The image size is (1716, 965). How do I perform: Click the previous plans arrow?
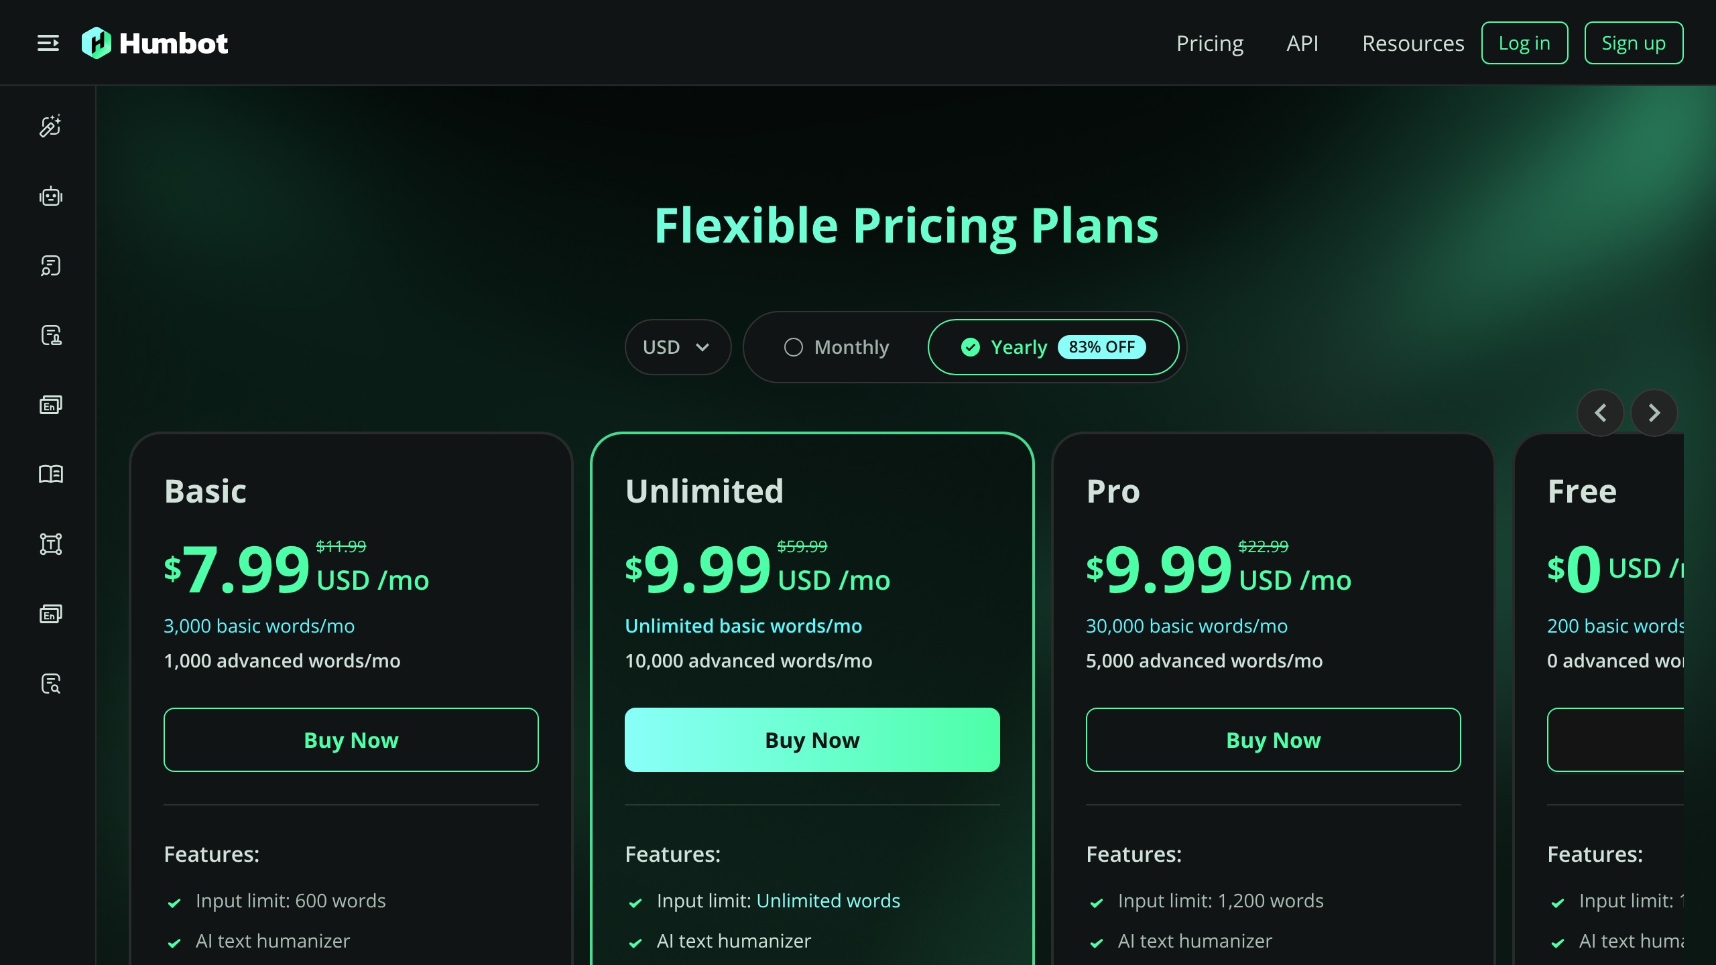1601,413
